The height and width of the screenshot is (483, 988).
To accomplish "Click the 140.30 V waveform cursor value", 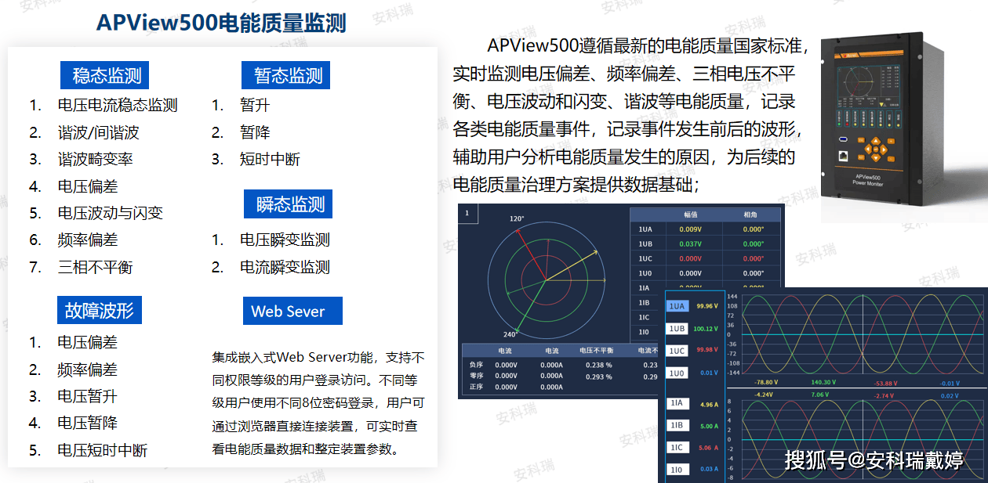I will point(822,383).
